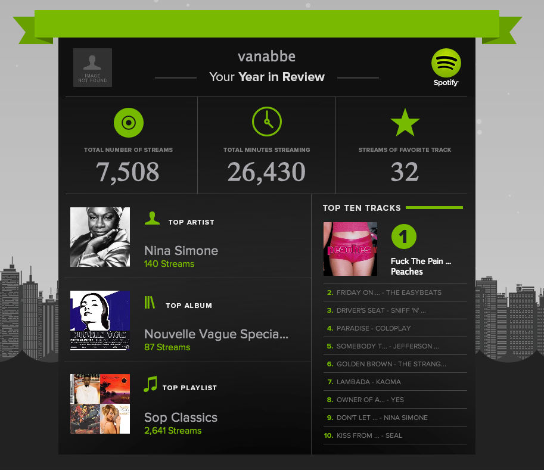Select track 7 Lambada by Kaoma
The image size is (544, 470).
[x=395, y=382]
